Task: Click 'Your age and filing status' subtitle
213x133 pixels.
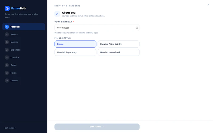Action: point(83,16)
